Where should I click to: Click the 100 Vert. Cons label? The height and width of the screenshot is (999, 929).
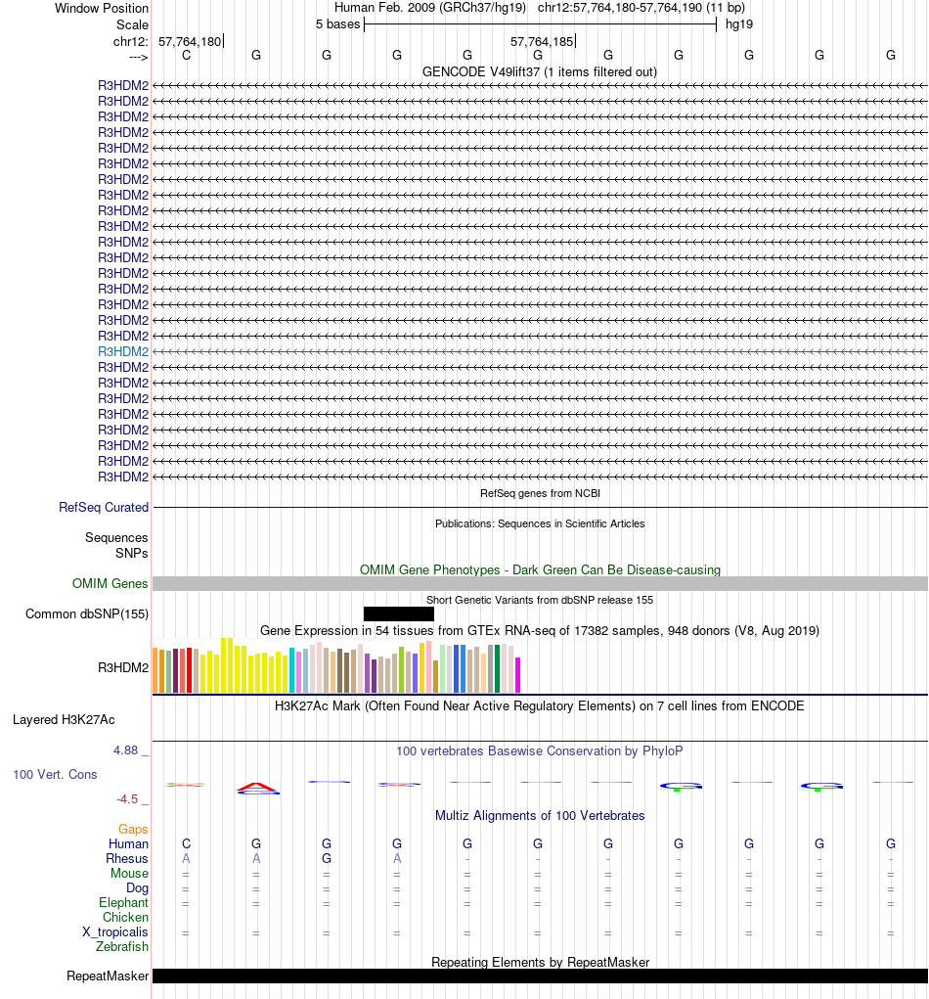point(55,775)
